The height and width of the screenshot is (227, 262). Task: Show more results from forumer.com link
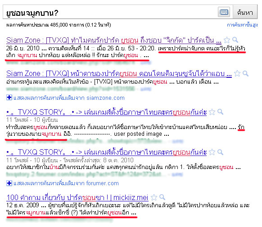click(x=66, y=183)
